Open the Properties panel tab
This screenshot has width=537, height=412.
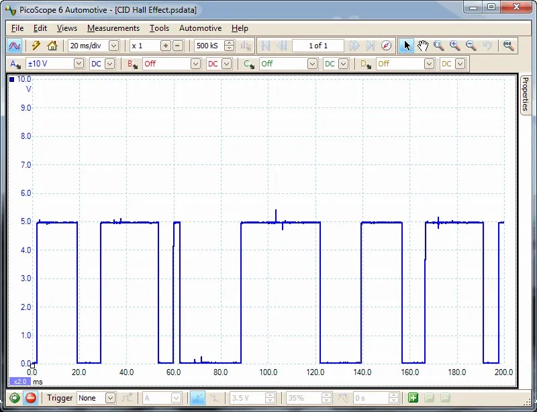click(528, 94)
